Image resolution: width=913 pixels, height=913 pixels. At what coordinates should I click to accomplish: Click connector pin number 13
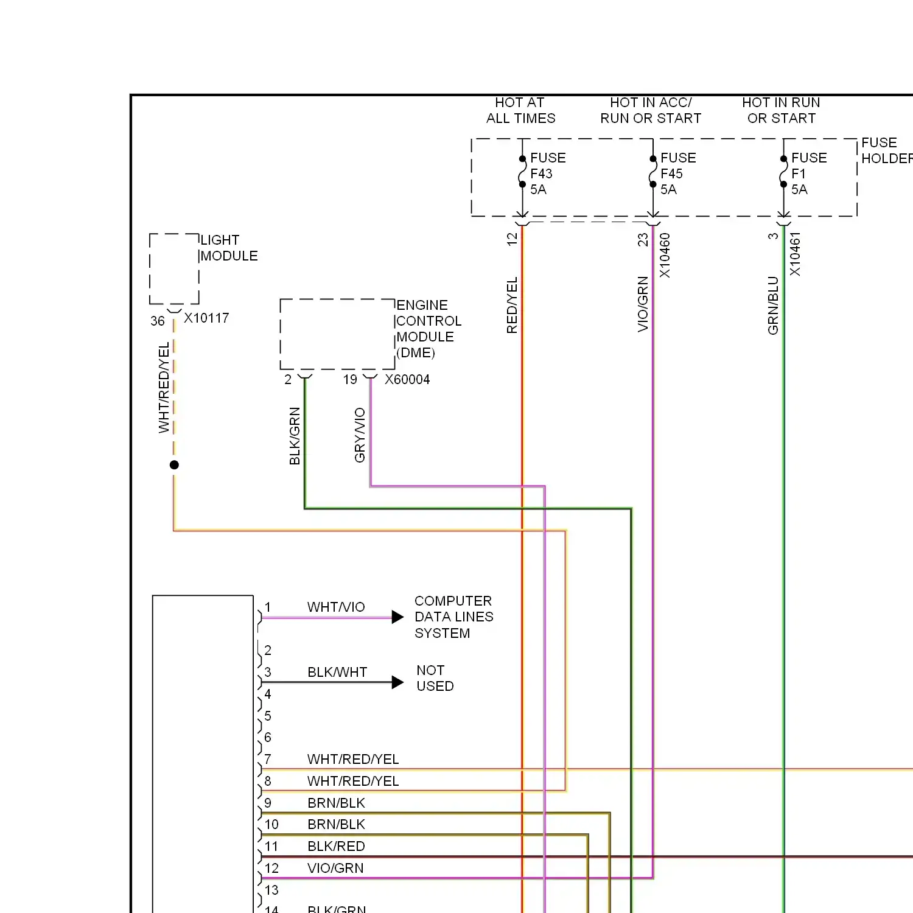[271, 890]
